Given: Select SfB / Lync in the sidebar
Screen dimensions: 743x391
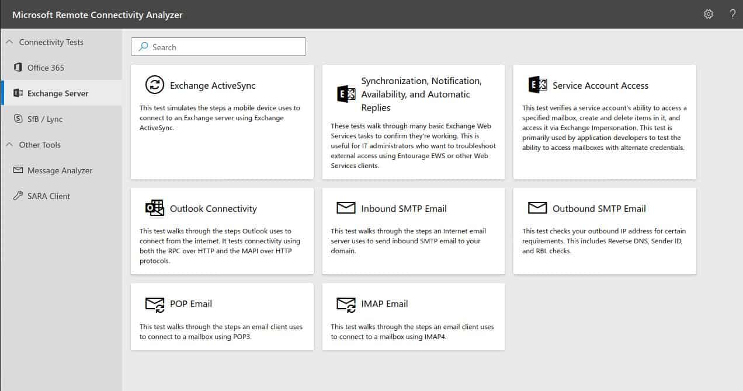Looking at the screenshot, I should (x=61, y=119).
